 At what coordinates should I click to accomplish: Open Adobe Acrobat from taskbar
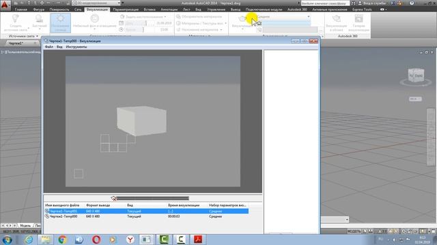198,240
